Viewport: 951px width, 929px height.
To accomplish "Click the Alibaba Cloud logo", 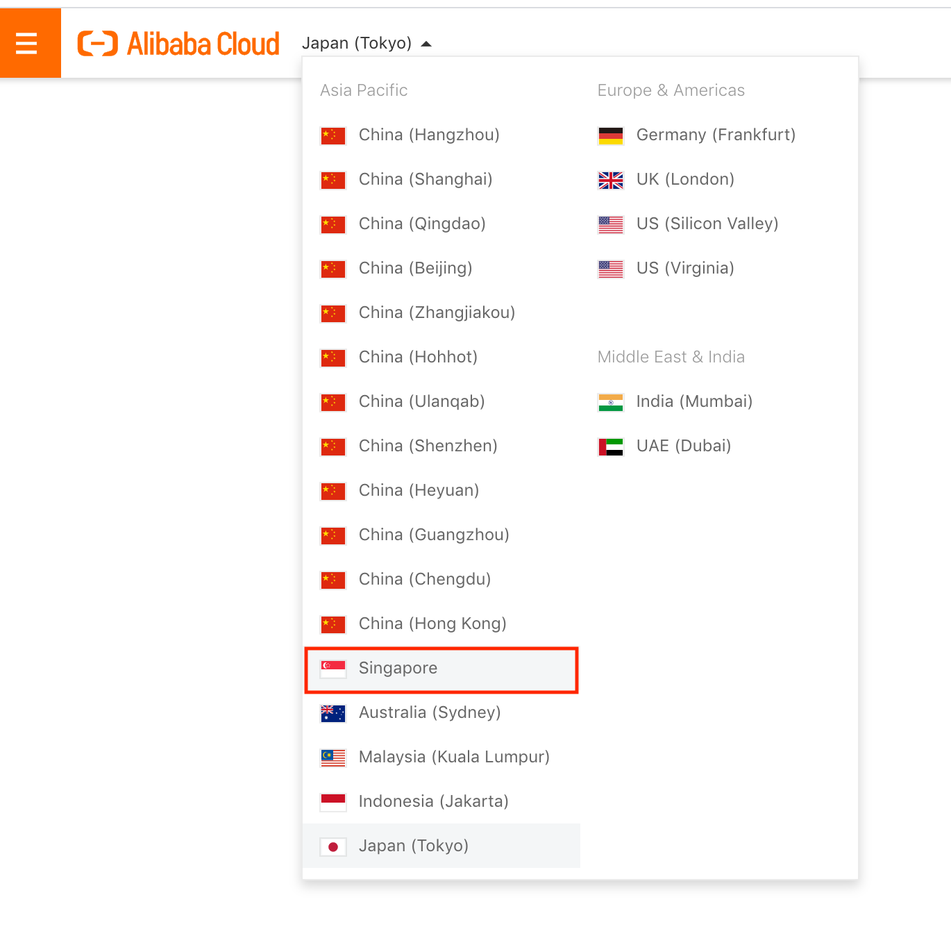I will 178,42.
